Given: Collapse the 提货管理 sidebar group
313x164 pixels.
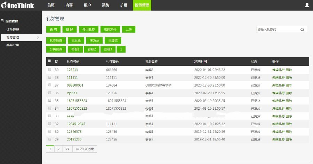Looking at the screenshot, I should pos(2,21).
